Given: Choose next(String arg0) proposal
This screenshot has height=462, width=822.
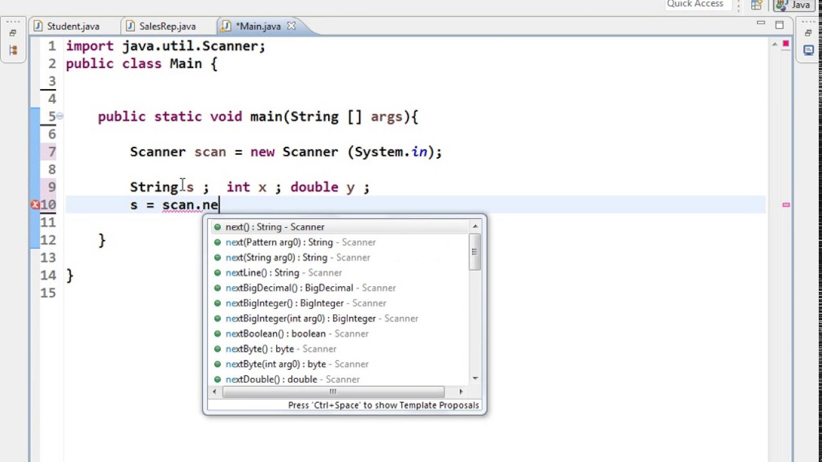Looking at the screenshot, I should (339, 257).
